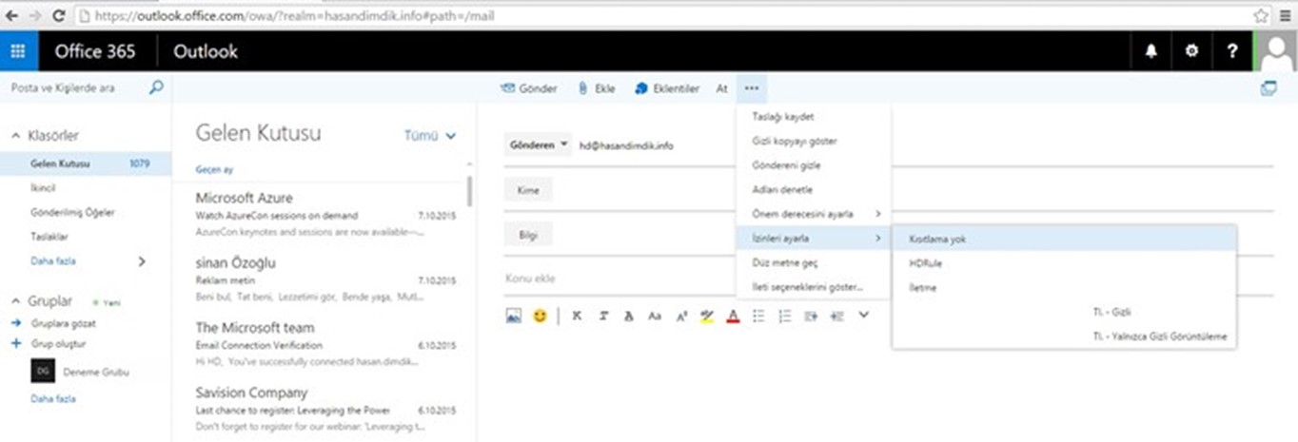Open the Tümü filter dropdown
The height and width of the screenshot is (442, 1298).
(x=430, y=136)
